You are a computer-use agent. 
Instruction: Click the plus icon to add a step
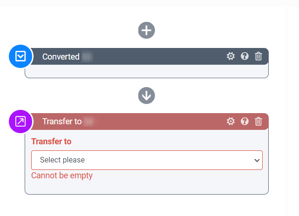click(147, 31)
